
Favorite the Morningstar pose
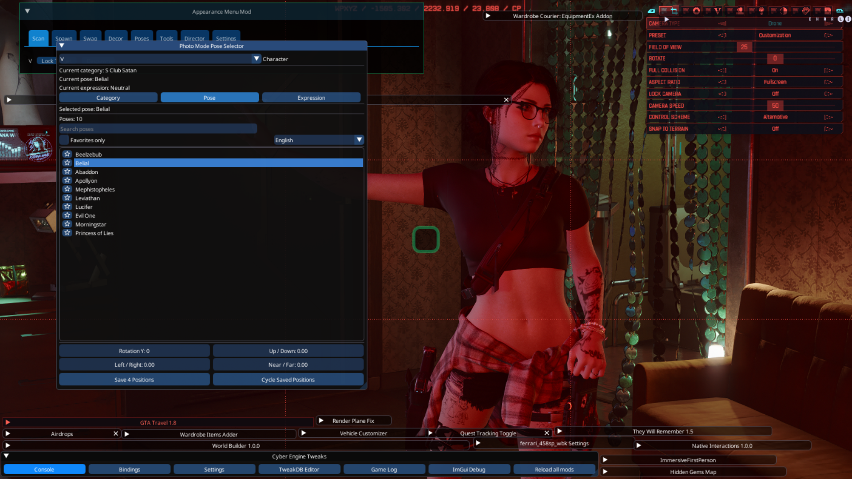tap(67, 224)
